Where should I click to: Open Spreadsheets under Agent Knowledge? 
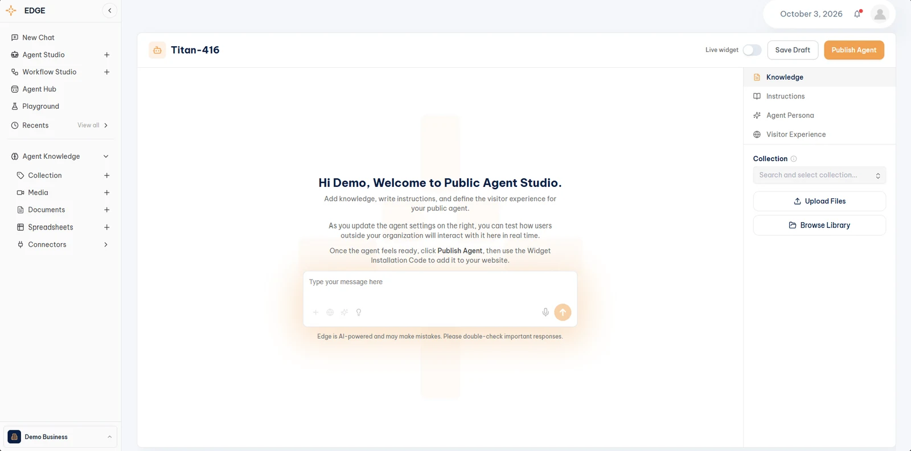click(x=50, y=227)
